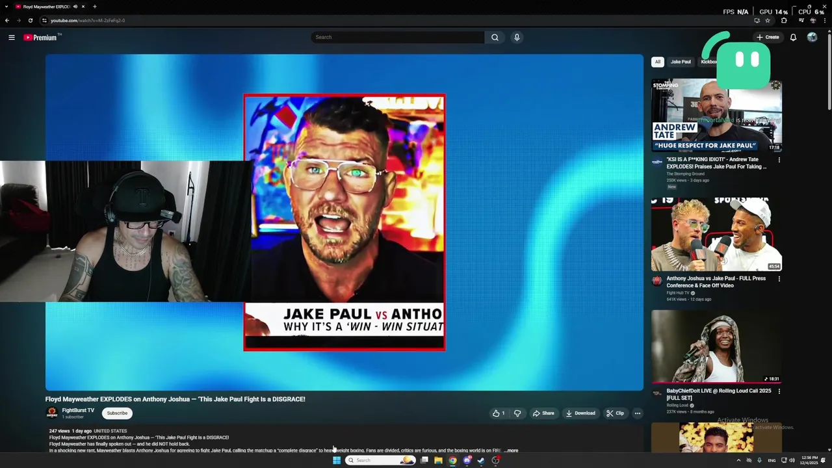
Task: Click the browser address bar URL
Action: pyautogui.click(x=88, y=20)
